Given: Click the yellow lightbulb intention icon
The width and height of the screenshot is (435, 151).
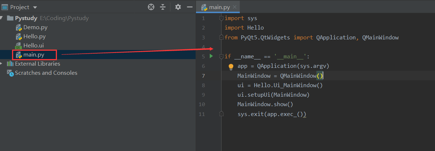Looking at the screenshot, I should (x=231, y=66).
